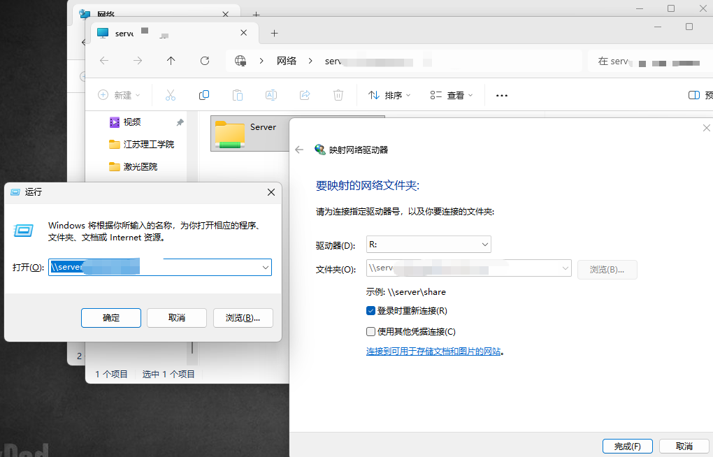Click the Paste clipboard icon
Image resolution: width=713 pixels, height=457 pixels.
[x=238, y=95]
